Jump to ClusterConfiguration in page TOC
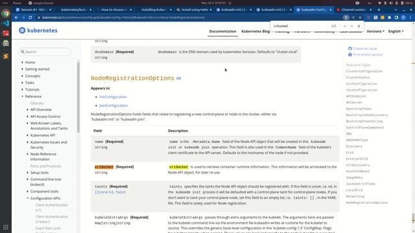This screenshot has height=233, width=415. [364, 71]
